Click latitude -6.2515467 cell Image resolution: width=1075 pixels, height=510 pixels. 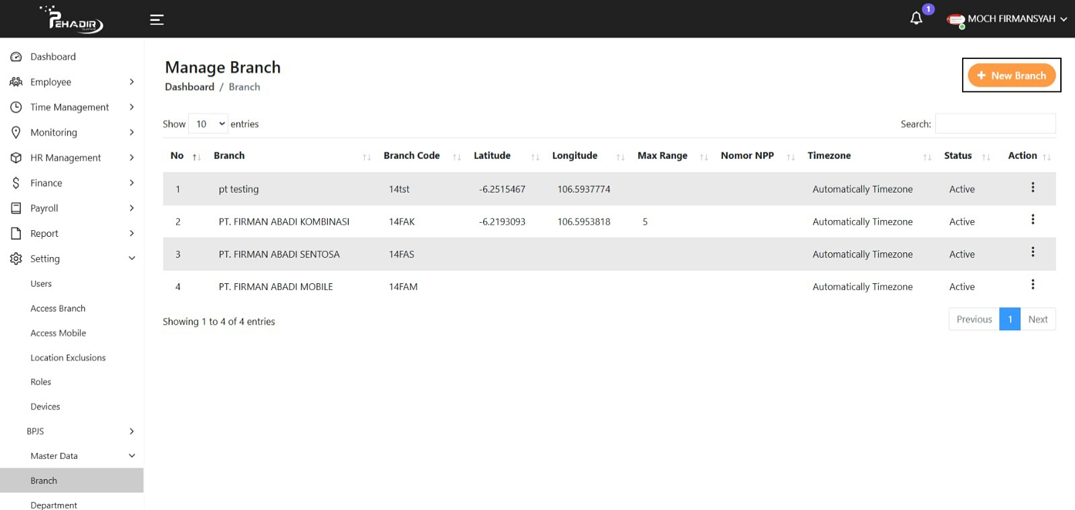(x=502, y=189)
